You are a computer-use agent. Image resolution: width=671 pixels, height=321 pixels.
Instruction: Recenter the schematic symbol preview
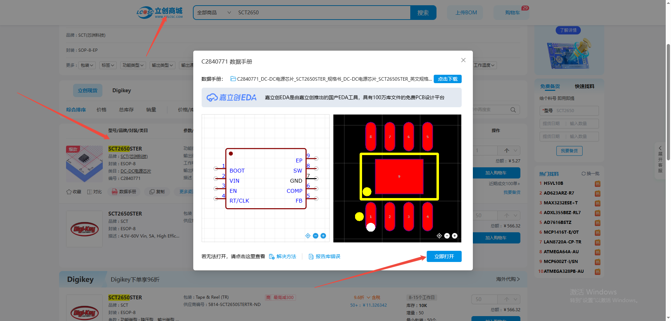(x=308, y=236)
